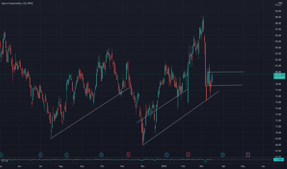Click the 72.00 price axis label
Image resolution: width=287 pixels, height=169 pixels.
tap(278, 120)
